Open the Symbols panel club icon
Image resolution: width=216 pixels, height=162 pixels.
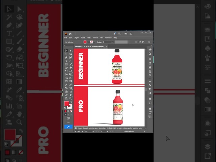click(x=150, y=67)
